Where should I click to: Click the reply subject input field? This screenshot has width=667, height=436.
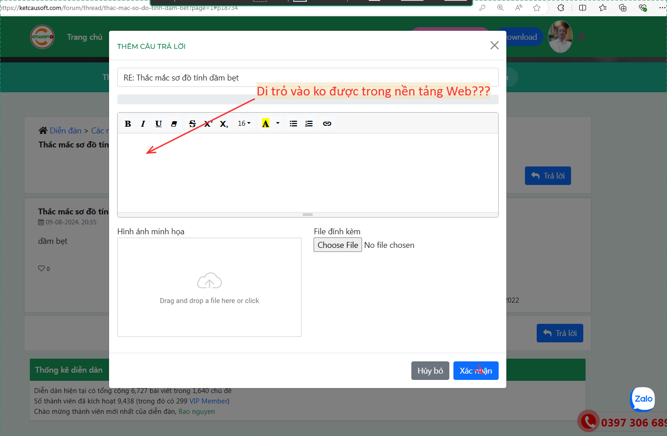[x=308, y=78]
